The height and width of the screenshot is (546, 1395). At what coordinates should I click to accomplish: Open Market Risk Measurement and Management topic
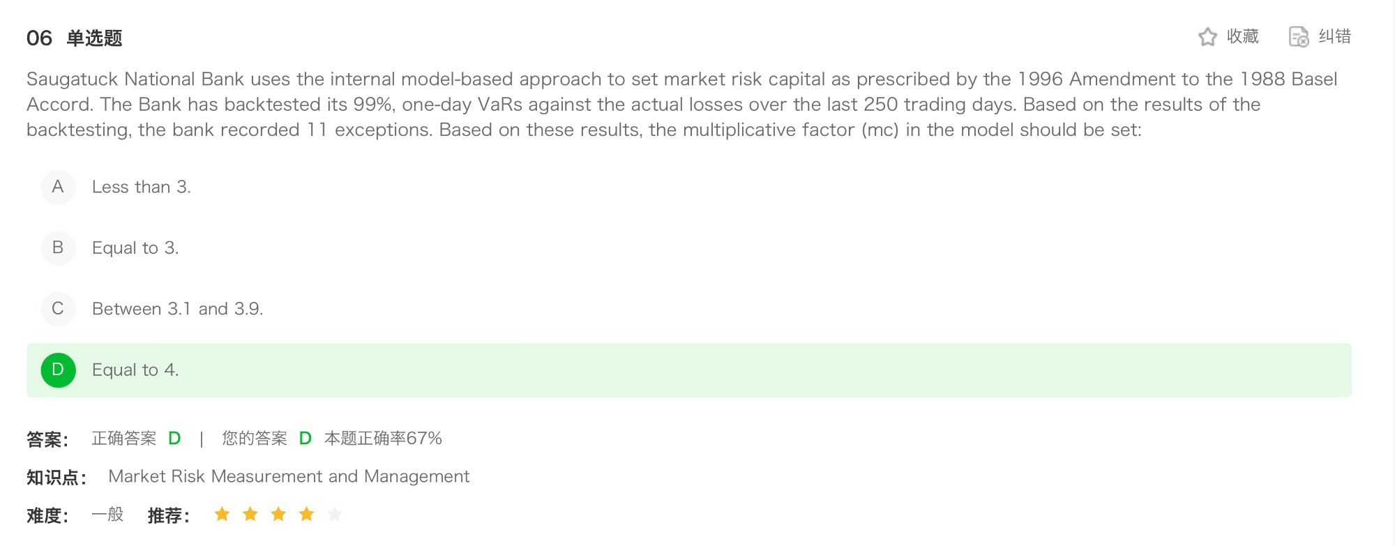tap(289, 476)
